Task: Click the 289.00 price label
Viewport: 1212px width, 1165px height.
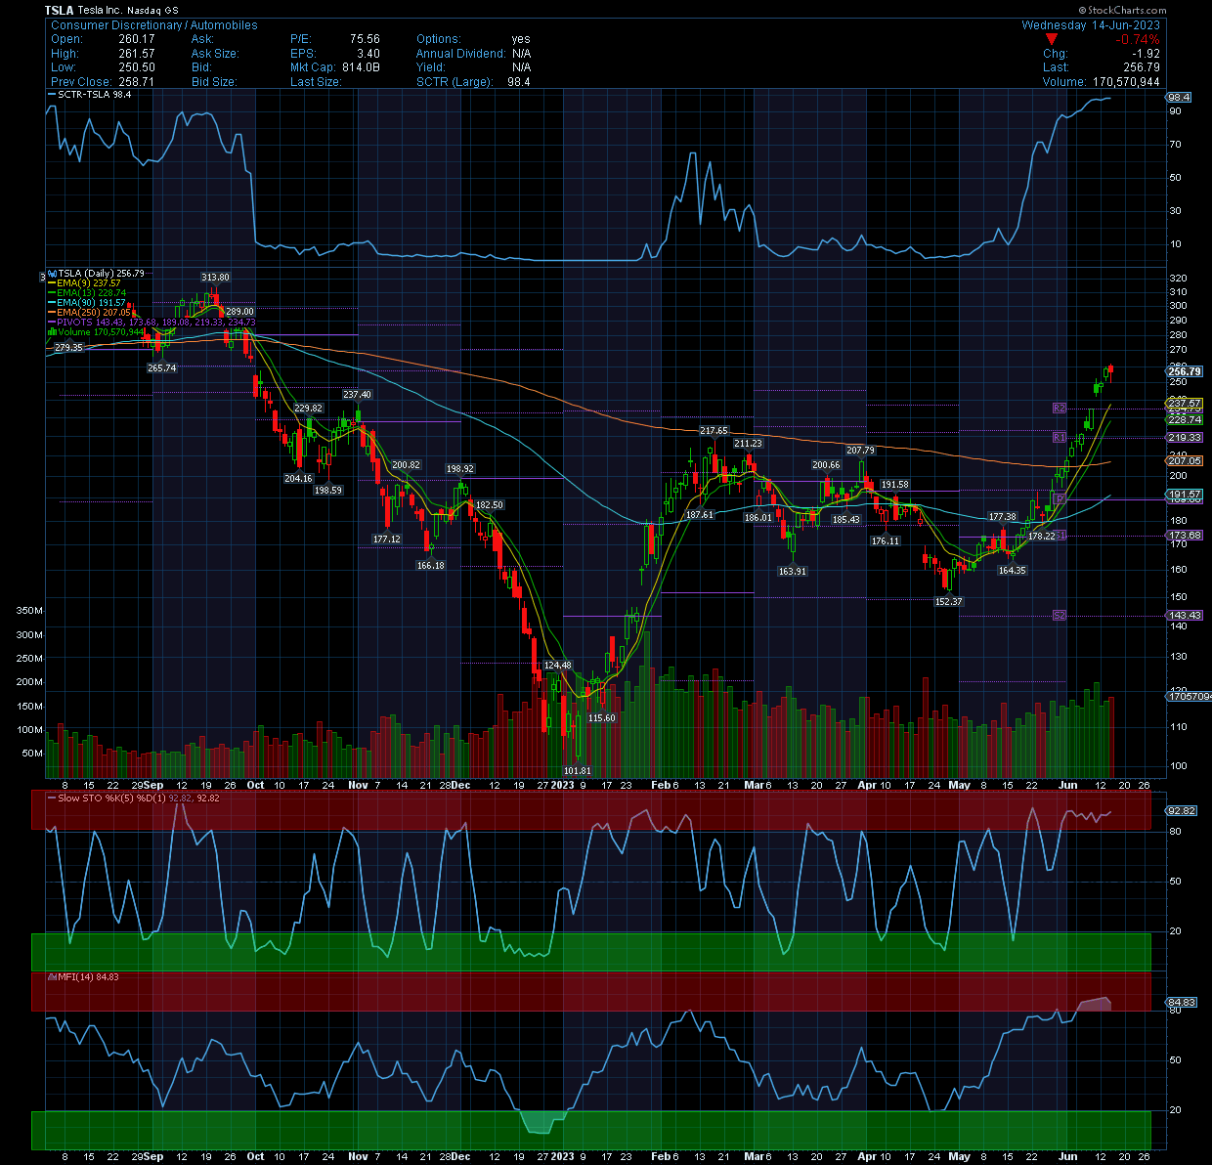Action: point(239,312)
